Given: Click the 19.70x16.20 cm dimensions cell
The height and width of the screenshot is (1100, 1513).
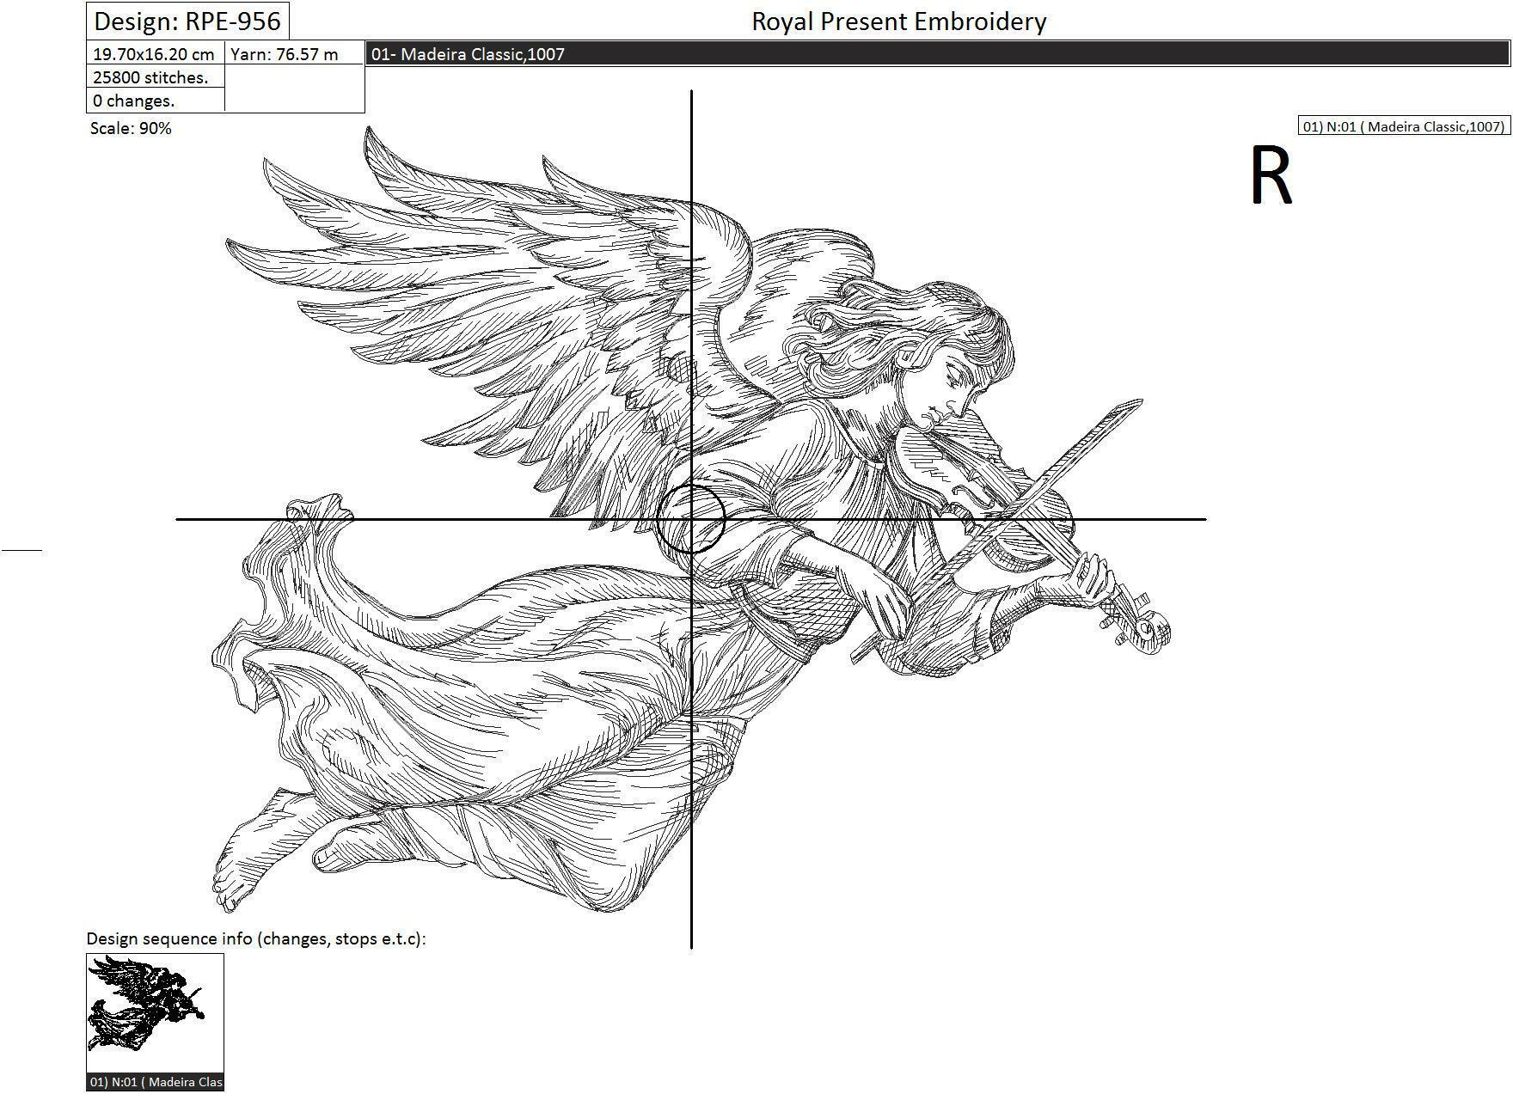Looking at the screenshot, I should [x=155, y=54].
